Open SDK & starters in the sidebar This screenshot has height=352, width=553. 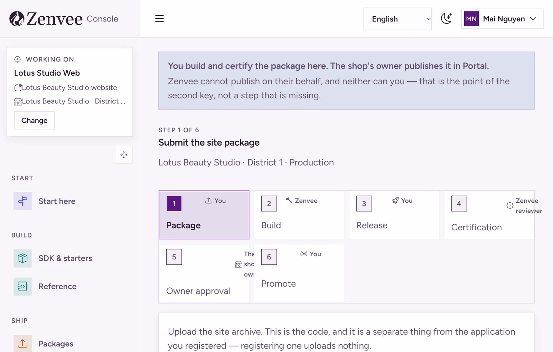point(69,258)
